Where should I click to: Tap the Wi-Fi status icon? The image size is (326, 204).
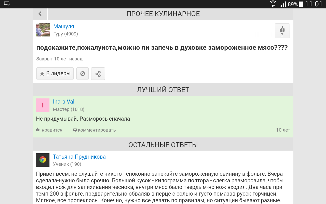[273, 4]
